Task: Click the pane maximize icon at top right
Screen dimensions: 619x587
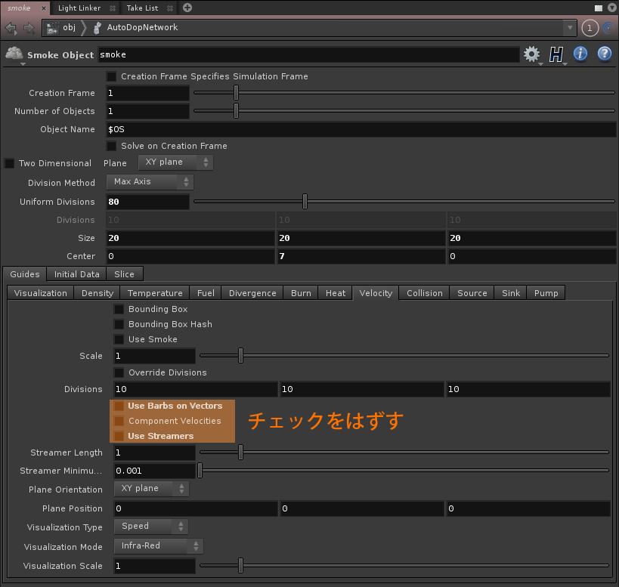Action: pos(599,8)
